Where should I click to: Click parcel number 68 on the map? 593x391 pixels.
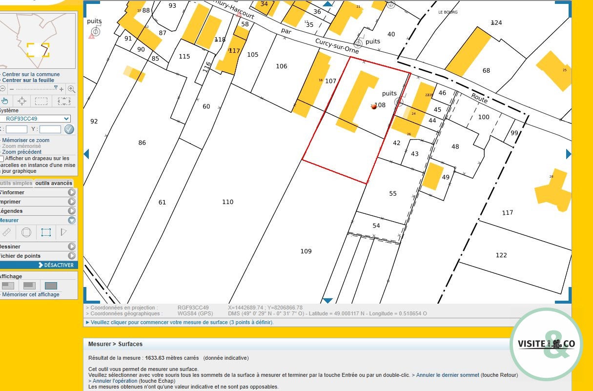pos(486,70)
